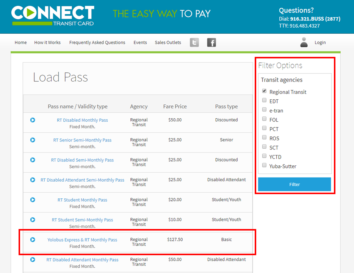
Task: Open the RT Student Semi-Monthly Pass link
Action: (82, 220)
